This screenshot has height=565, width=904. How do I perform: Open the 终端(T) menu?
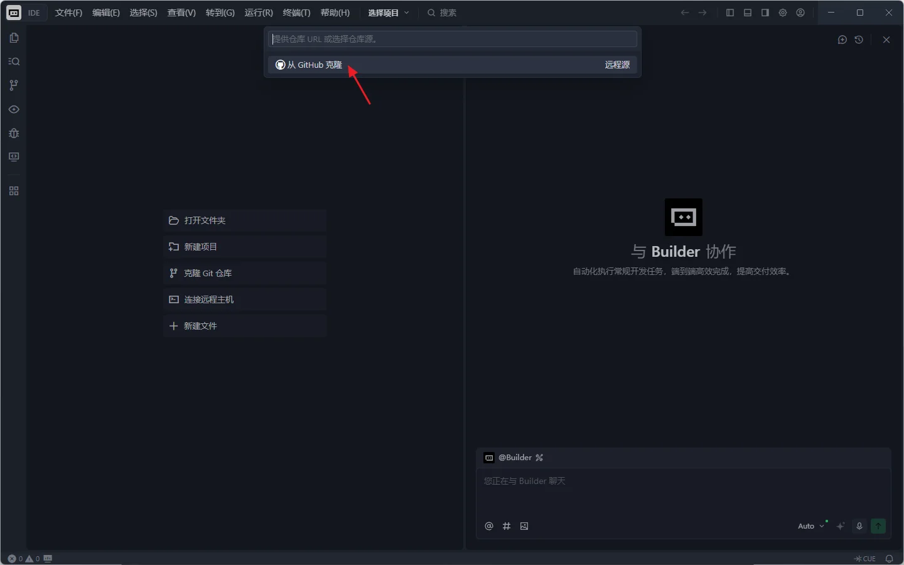click(x=296, y=13)
